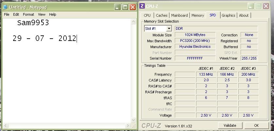274x131 pixels.
Task: Switch to the Mainboard tab
Action: (179, 15)
